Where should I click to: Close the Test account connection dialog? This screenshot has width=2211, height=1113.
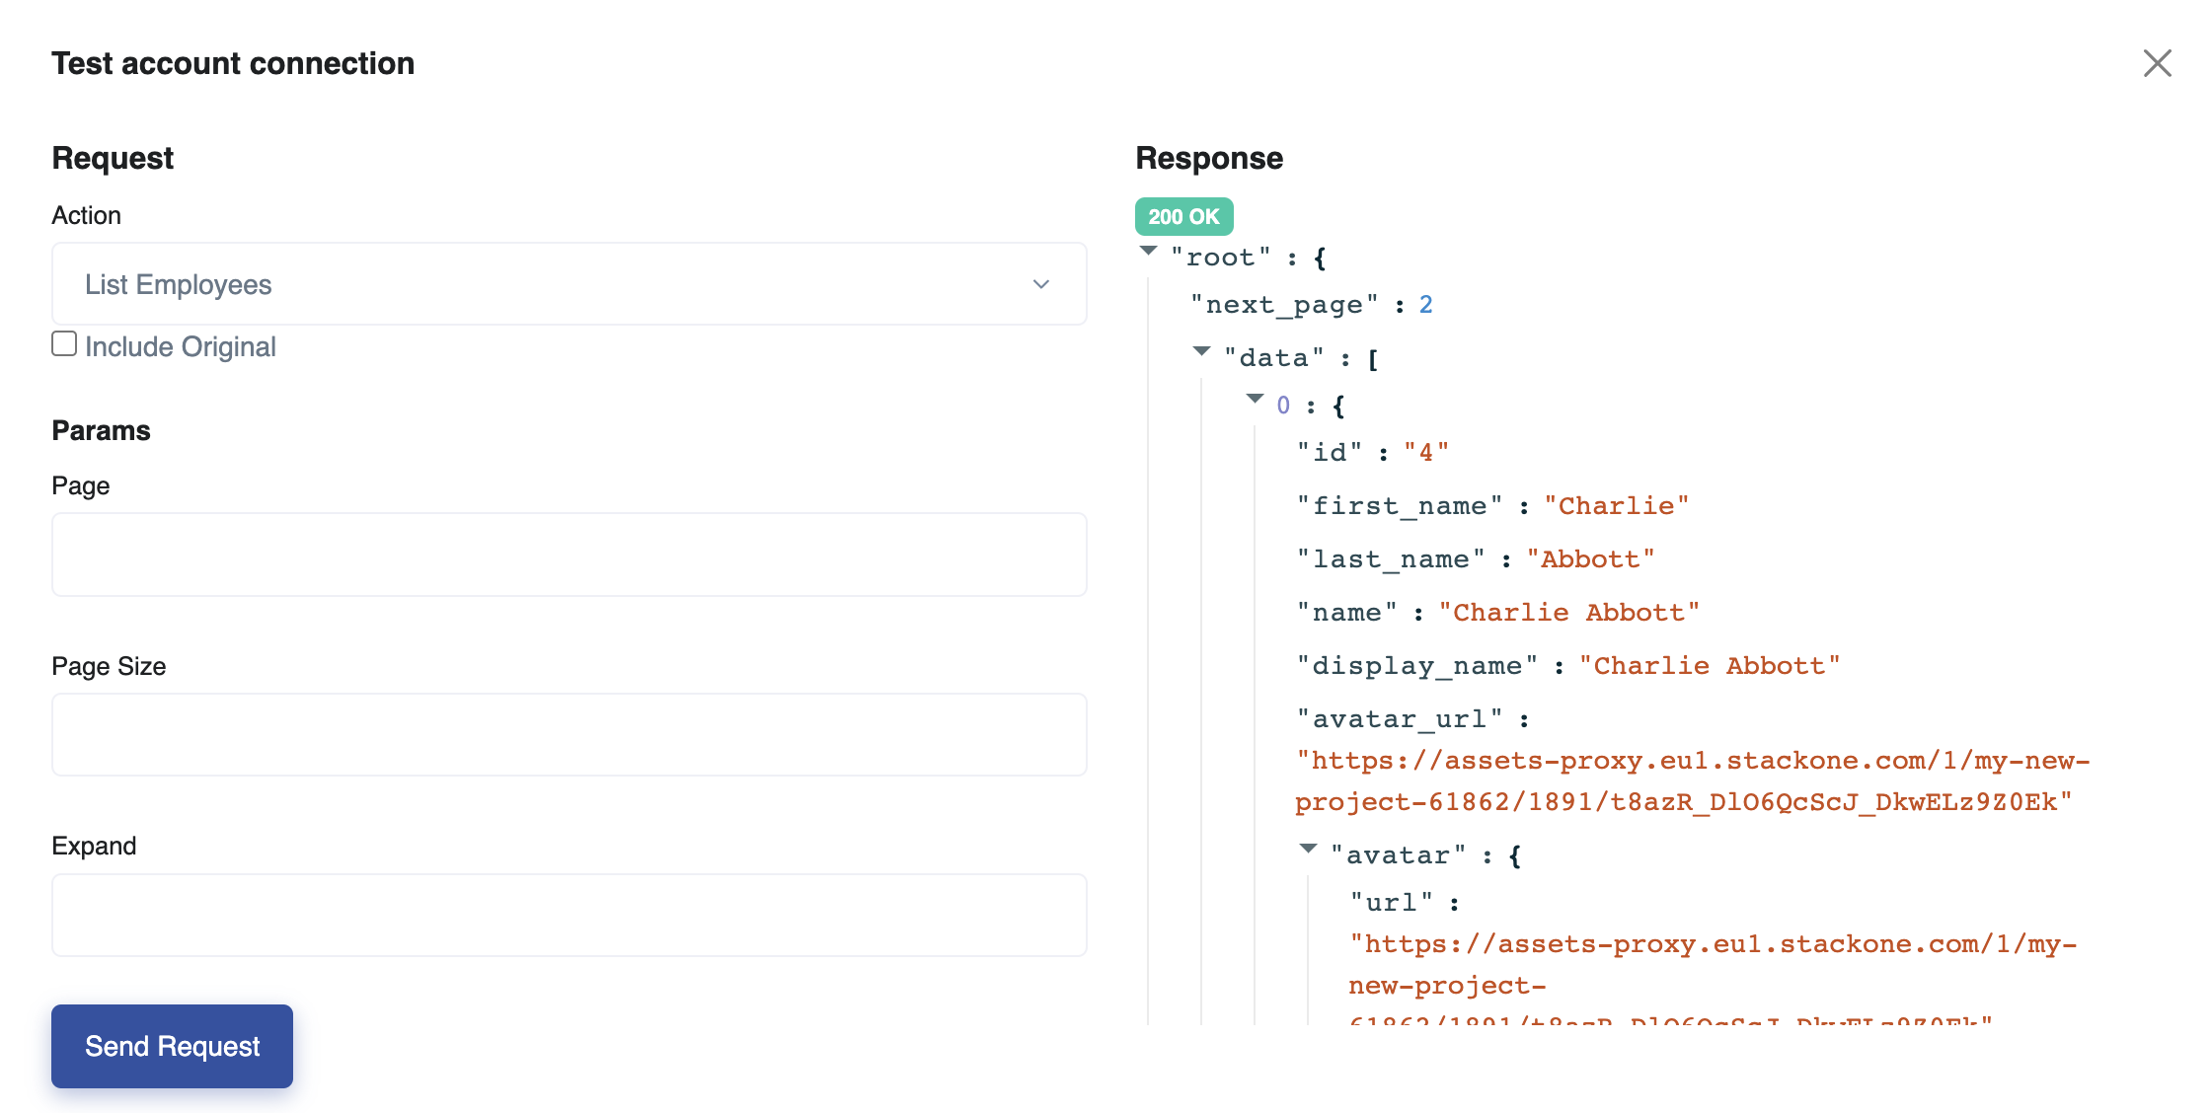coord(2158,63)
